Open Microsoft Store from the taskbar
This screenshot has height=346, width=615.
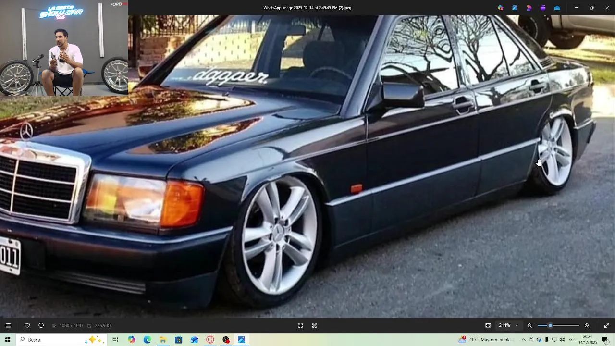coord(179,340)
